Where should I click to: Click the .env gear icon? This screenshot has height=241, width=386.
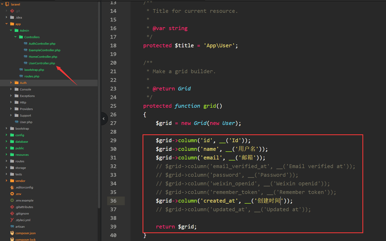click(x=12, y=194)
